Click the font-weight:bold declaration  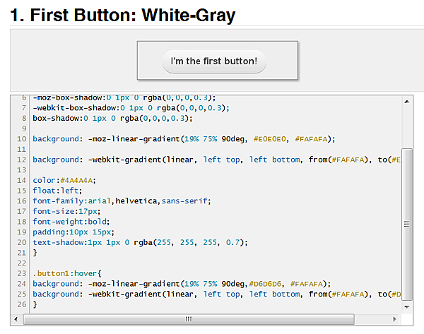[71, 222]
